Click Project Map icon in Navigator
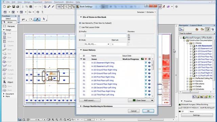Screen dimensions: 217x122 coord(197,29)
